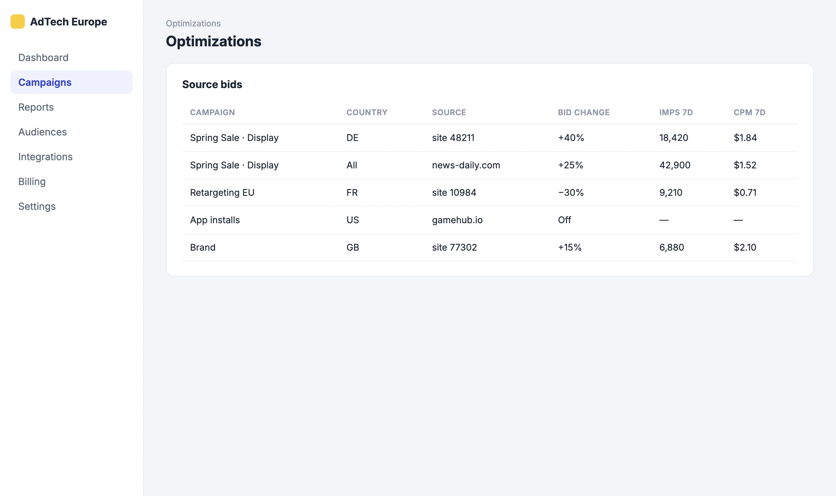Click source gamehub.io
Image resolution: width=836 pixels, height=496 pixels.
(x=457, y=220)
